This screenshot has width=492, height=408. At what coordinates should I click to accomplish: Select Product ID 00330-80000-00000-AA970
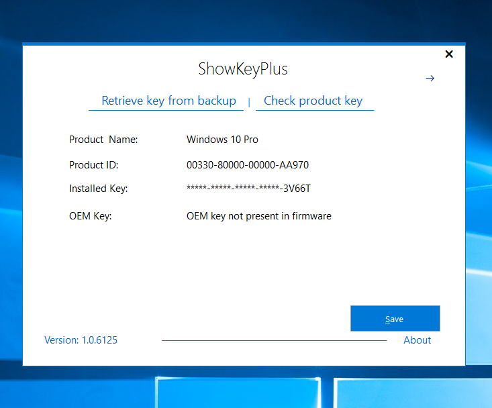click(248, 165)
